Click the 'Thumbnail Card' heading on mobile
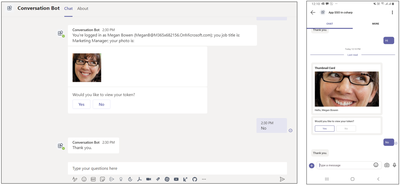This screenshot has width=401, height=186. tap(325, 68)
